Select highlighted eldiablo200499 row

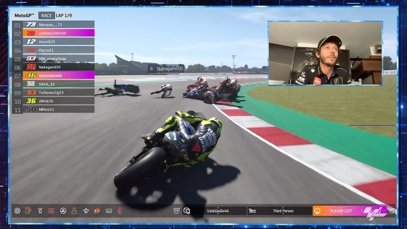coord(53,33)
